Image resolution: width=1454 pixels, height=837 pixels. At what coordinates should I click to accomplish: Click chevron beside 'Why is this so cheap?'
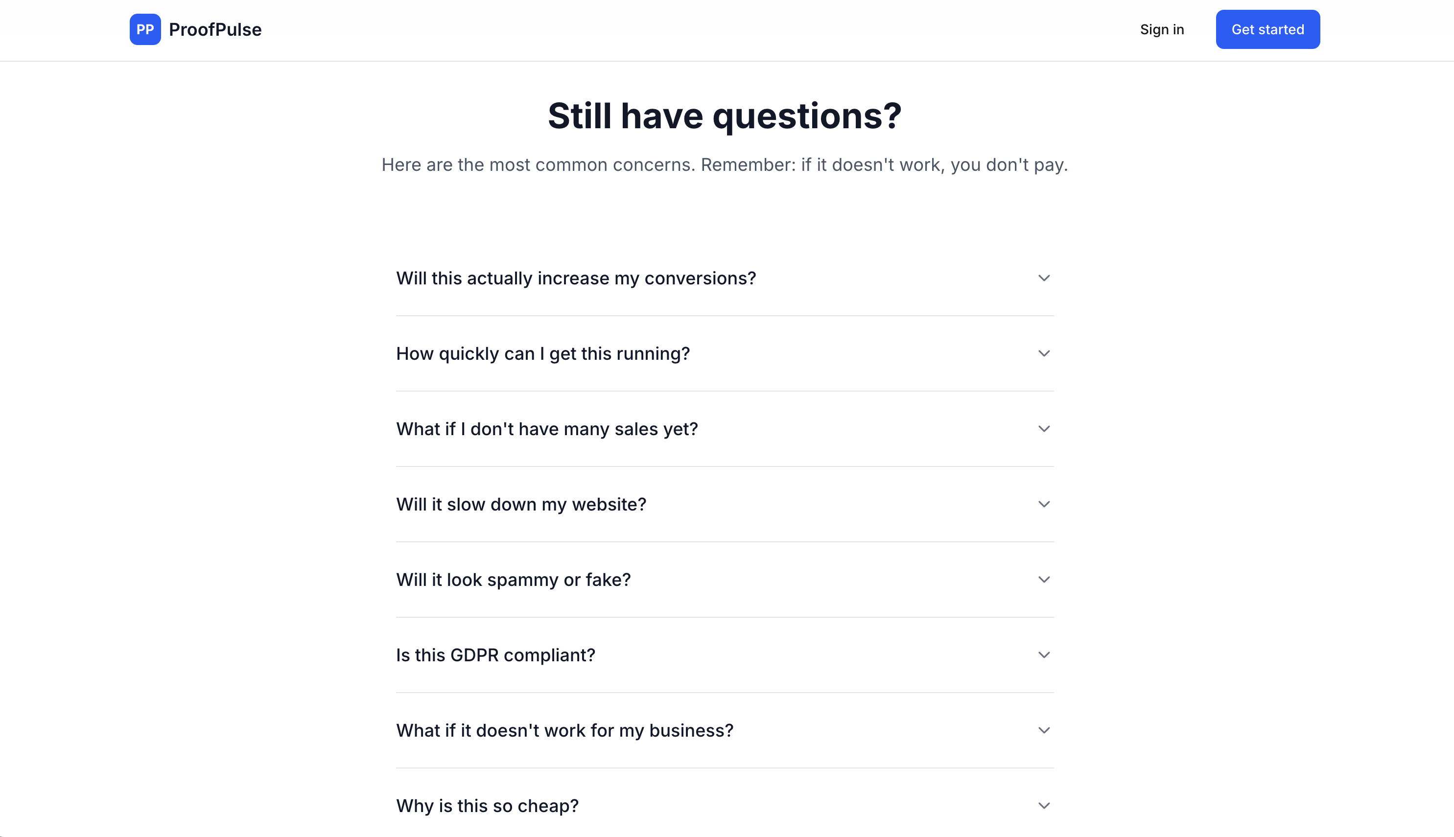pyautogui.click(x=1043, y=805)
